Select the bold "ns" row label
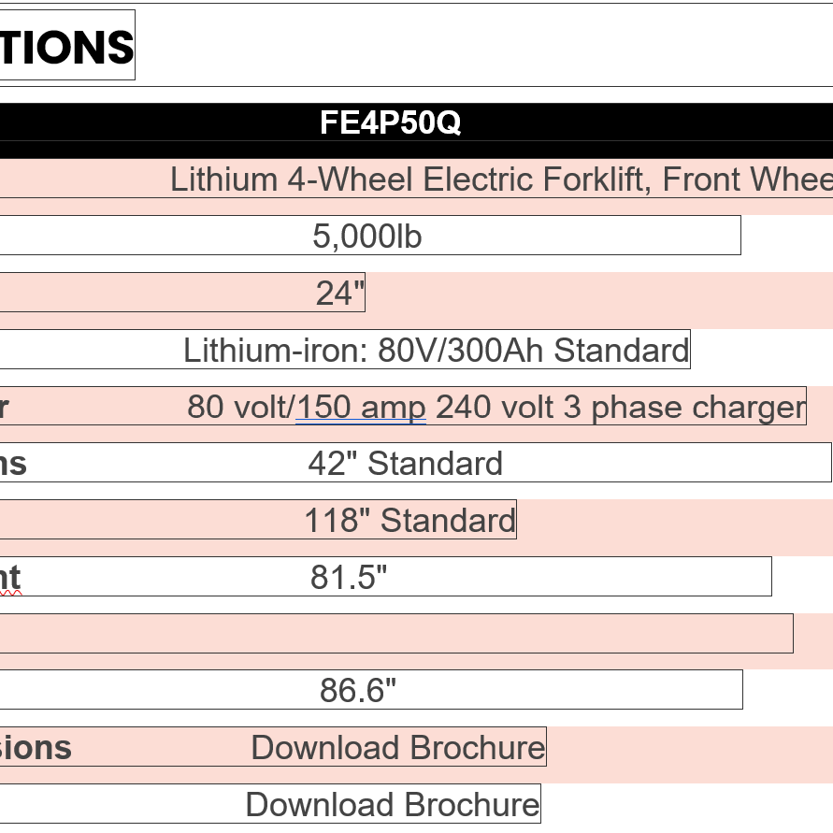 (13, 464)
